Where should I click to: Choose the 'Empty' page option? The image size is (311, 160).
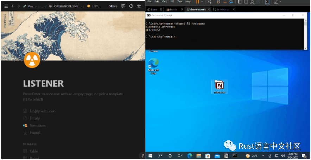32,118
